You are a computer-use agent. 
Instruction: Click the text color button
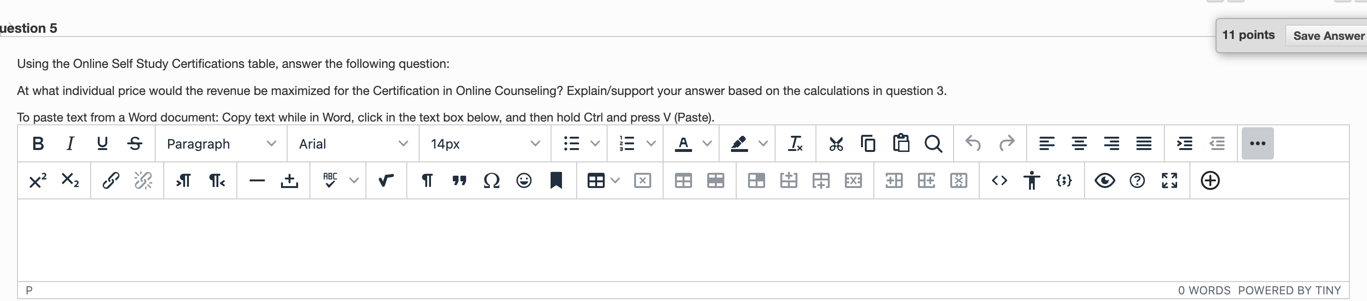(x=683, y=143)
